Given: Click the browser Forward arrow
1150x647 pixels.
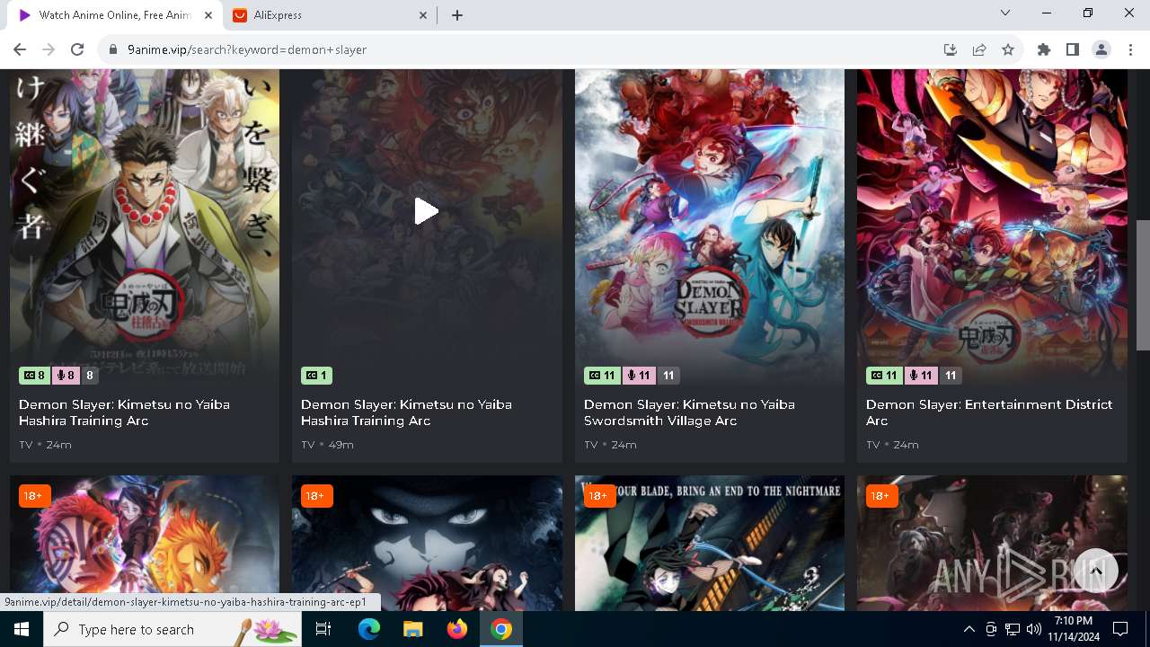Looking at the screenshot, I should [x=49, y=49].
